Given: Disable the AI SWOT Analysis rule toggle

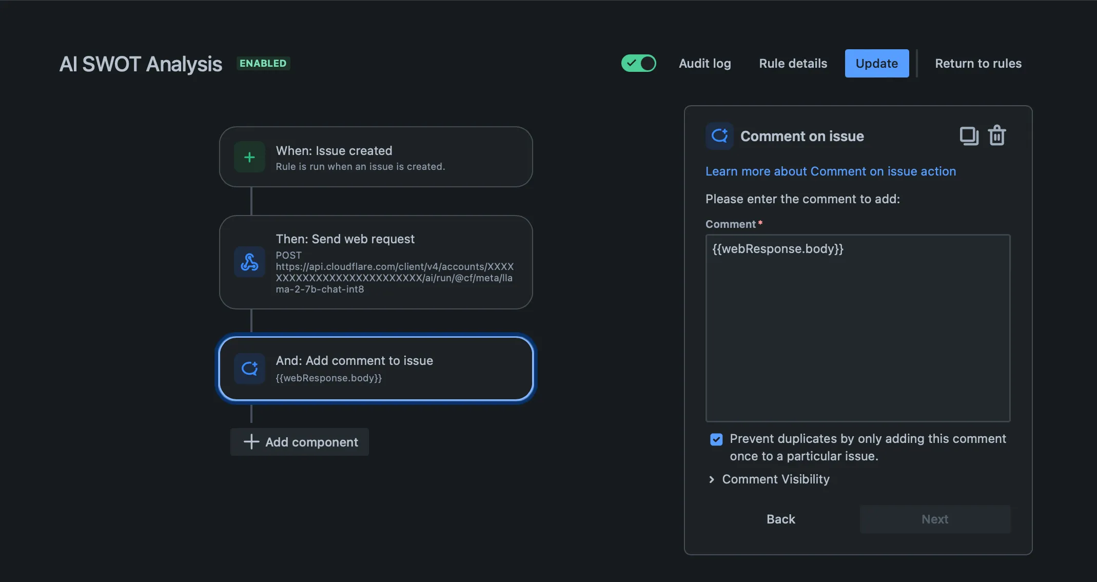Looking at the screenshot, I should click(638, 63).
